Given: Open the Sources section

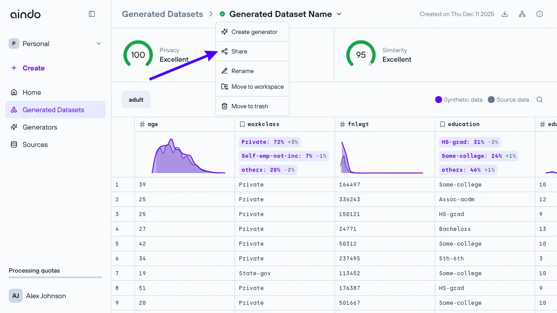Looking at the screenshot, I should point(35,144).
